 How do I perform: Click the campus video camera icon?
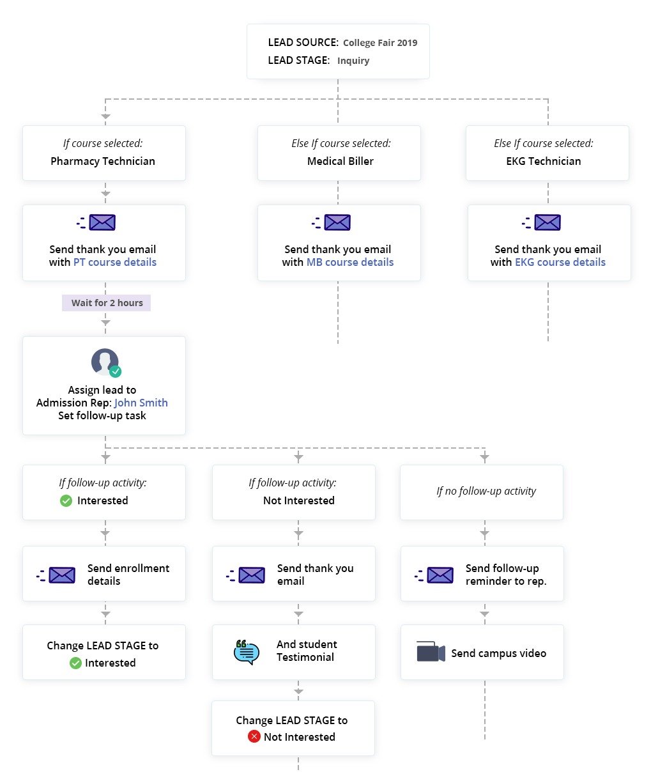point(431,653)
